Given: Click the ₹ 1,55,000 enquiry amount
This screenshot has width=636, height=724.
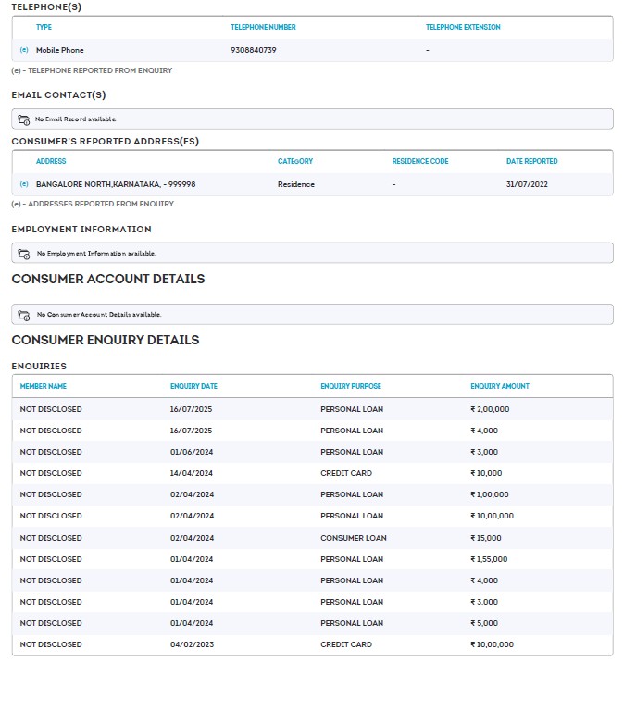Looking at the screenshot, I should pos(490,559).
